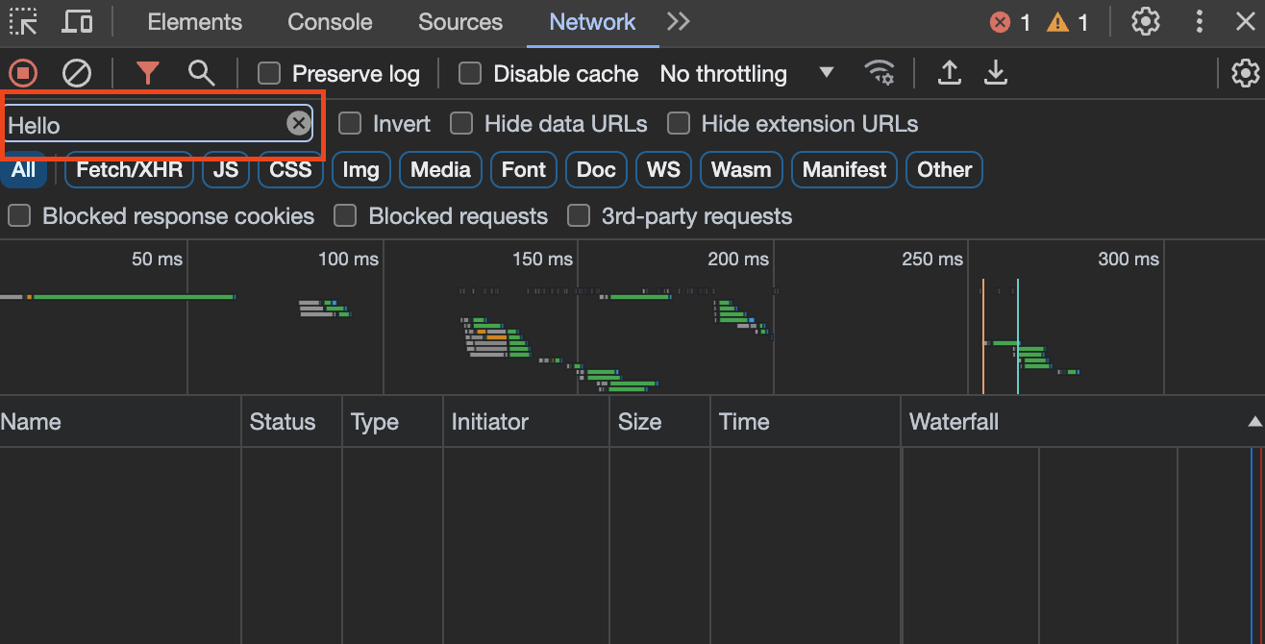Enable Disable cache checkbox
This screenshot has height=644, width=1265.
click(470, 73)
